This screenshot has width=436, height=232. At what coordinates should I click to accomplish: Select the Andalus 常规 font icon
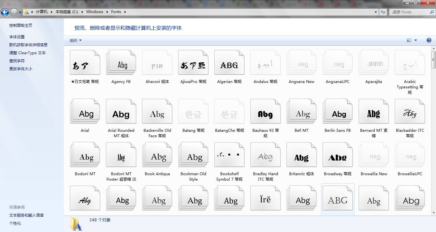[x=265, y=63]
